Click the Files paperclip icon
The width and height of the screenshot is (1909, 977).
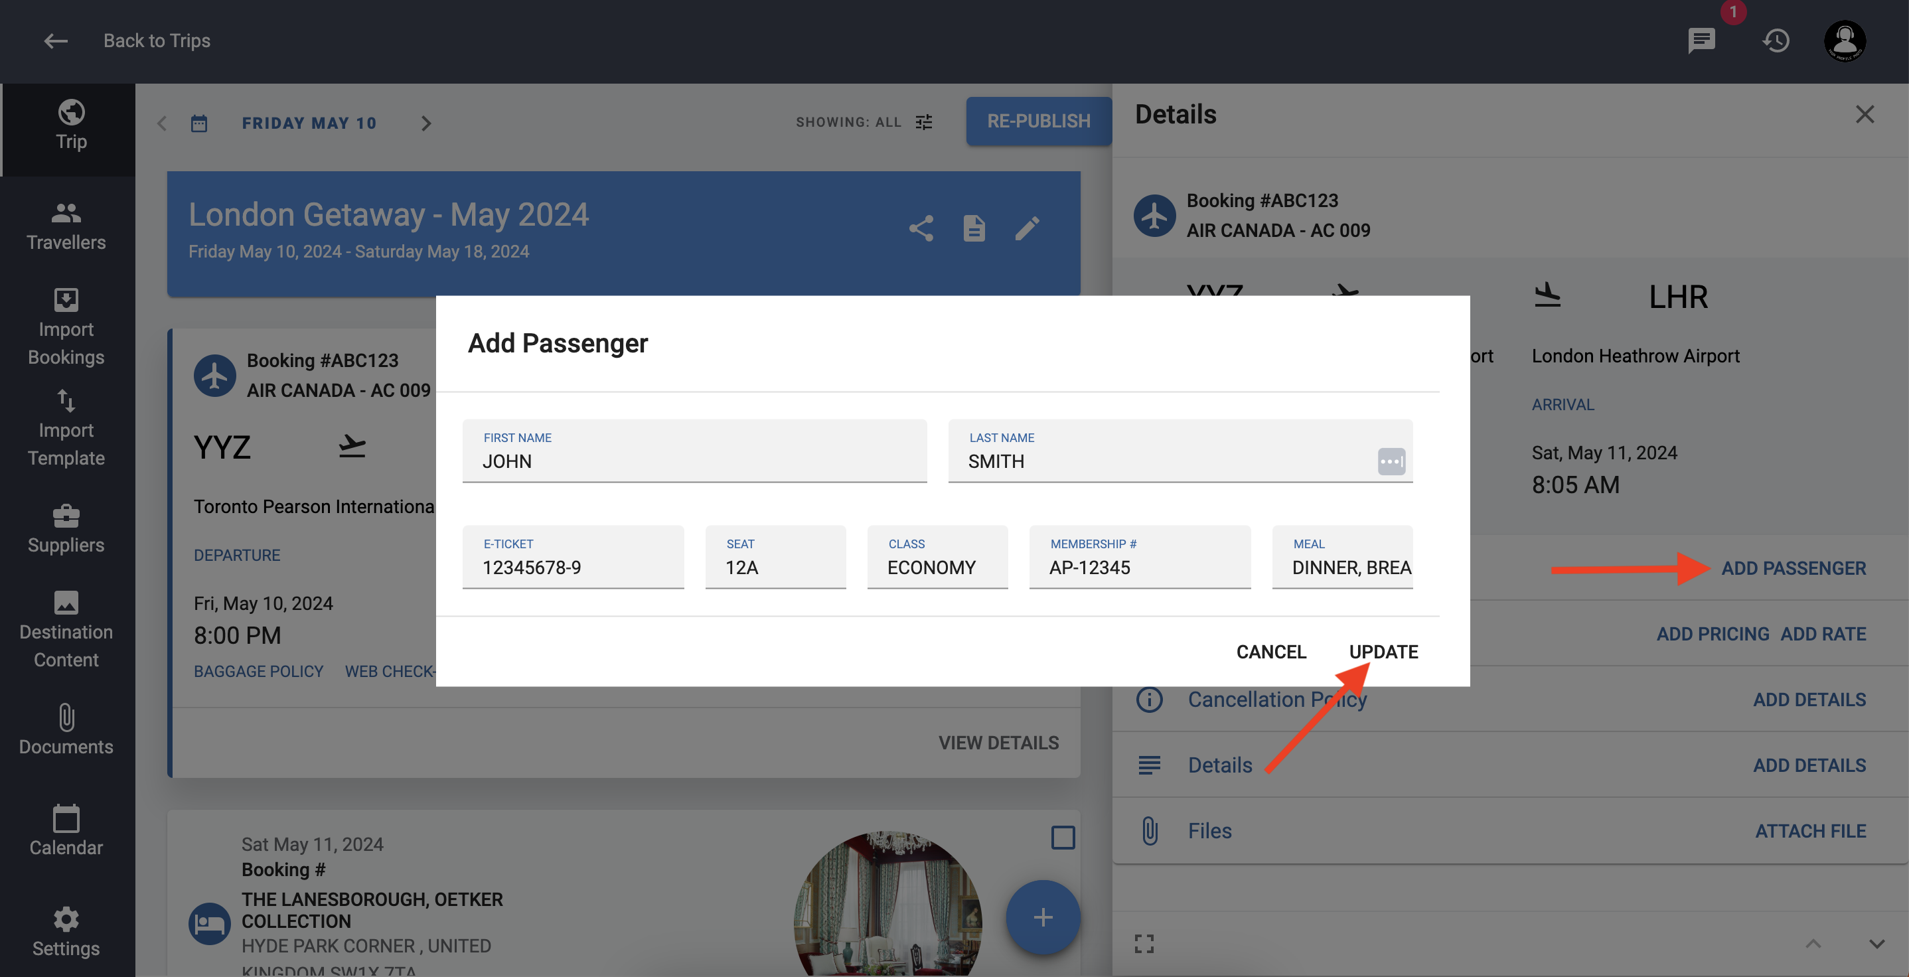click(1150, 831)
